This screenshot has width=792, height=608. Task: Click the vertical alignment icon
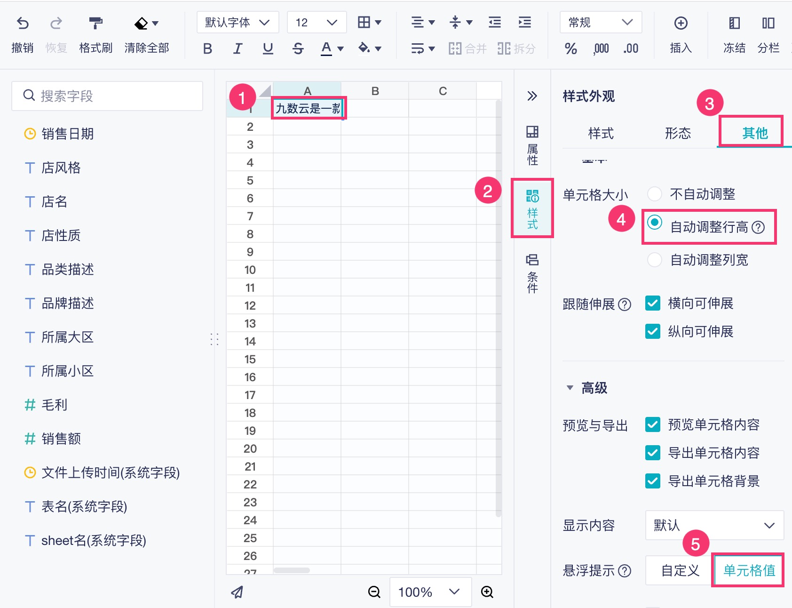pyautogui.click(x=455, y=22)
